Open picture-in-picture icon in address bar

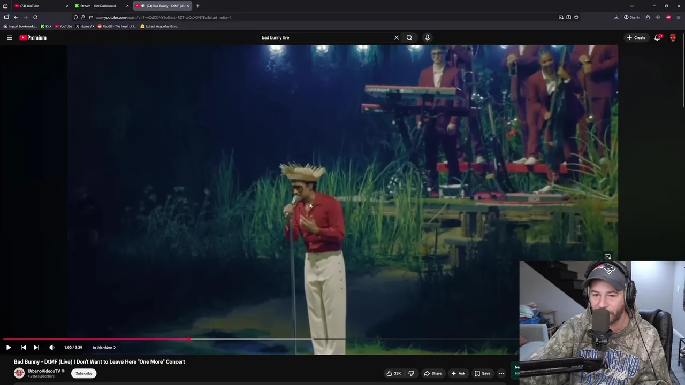click(x=561, y=17)
